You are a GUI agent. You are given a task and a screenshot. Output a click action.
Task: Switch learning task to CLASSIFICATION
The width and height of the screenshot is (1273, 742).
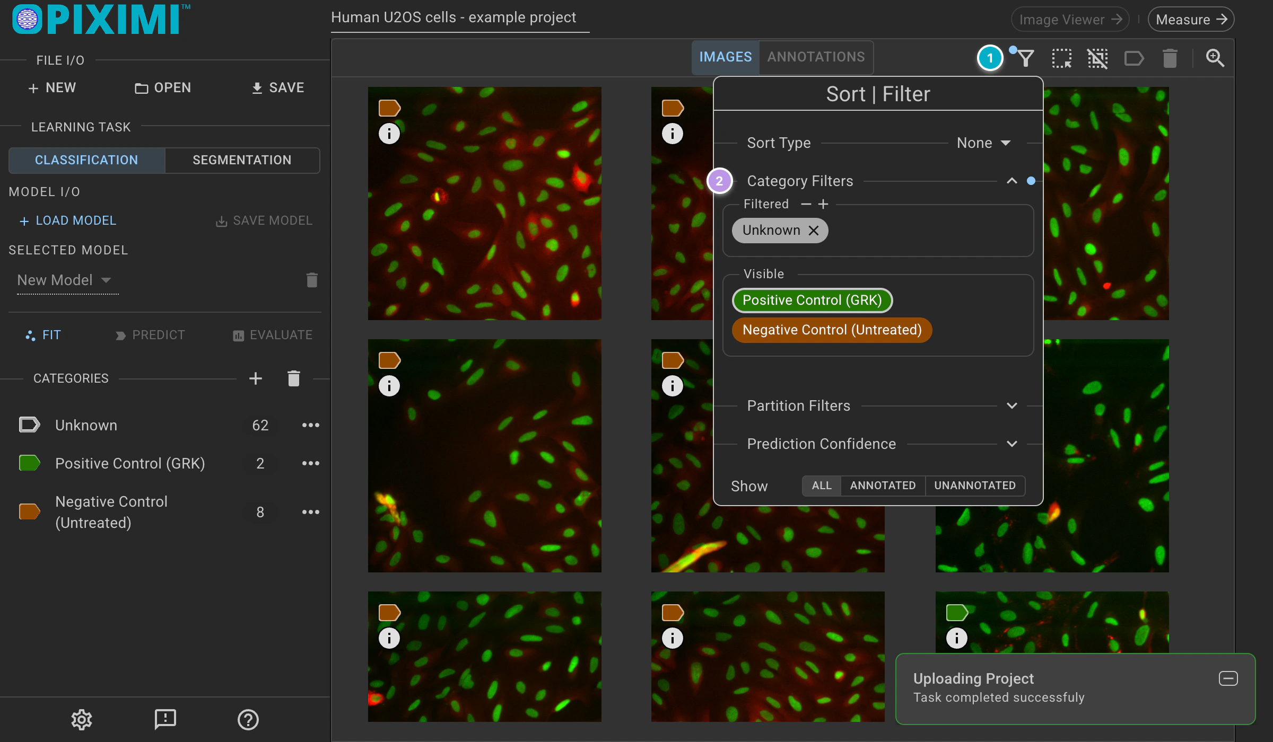click(x=86, y=160)
